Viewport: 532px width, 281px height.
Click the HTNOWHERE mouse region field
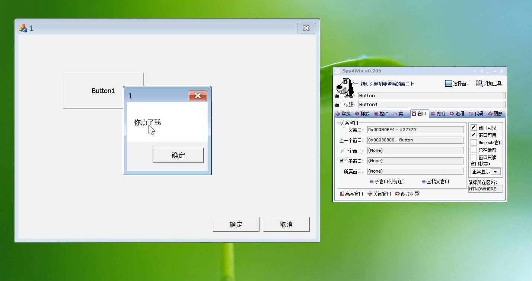[x=485, y=189]
